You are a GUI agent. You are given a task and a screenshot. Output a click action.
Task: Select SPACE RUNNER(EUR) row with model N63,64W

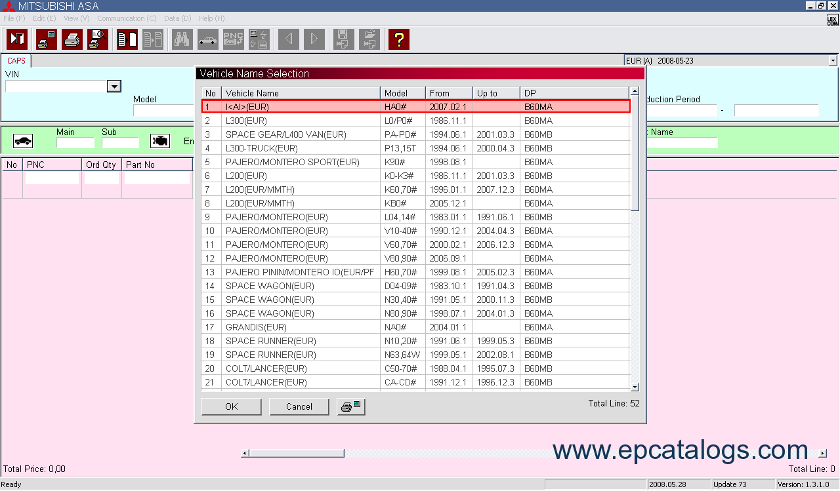[x=415, y=355]
